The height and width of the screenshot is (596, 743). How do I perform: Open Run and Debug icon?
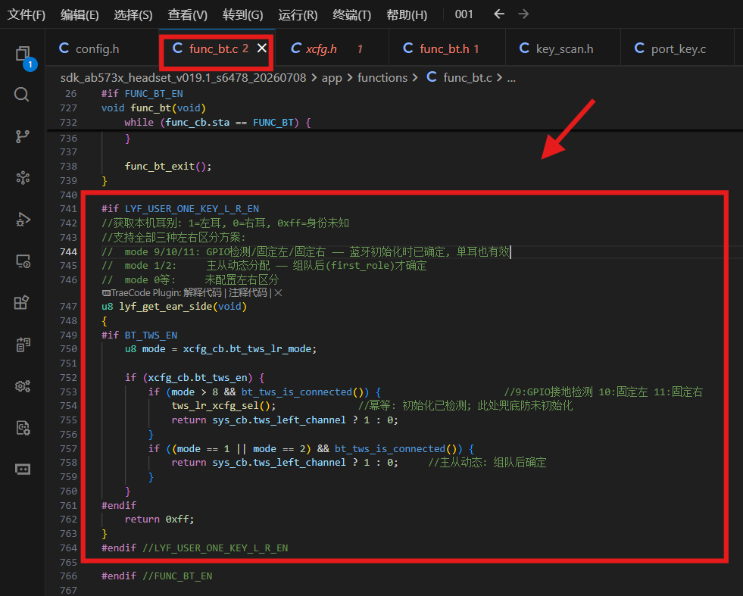point(23,220)
